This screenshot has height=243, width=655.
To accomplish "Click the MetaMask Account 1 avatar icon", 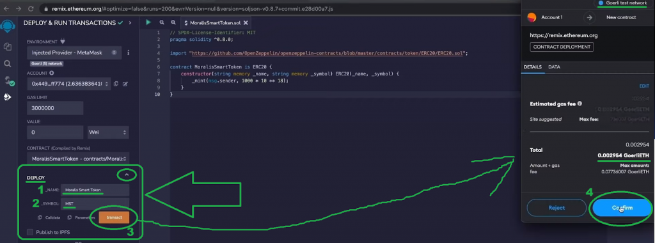I will click(x=532, y=17).
